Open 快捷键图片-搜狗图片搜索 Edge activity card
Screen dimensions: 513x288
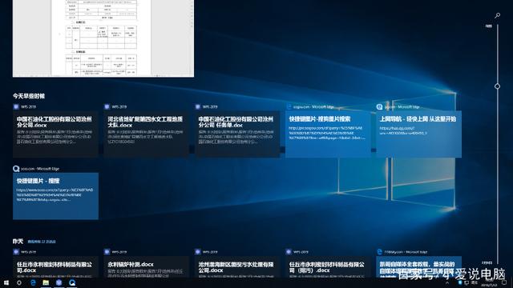tap(328, 134)
